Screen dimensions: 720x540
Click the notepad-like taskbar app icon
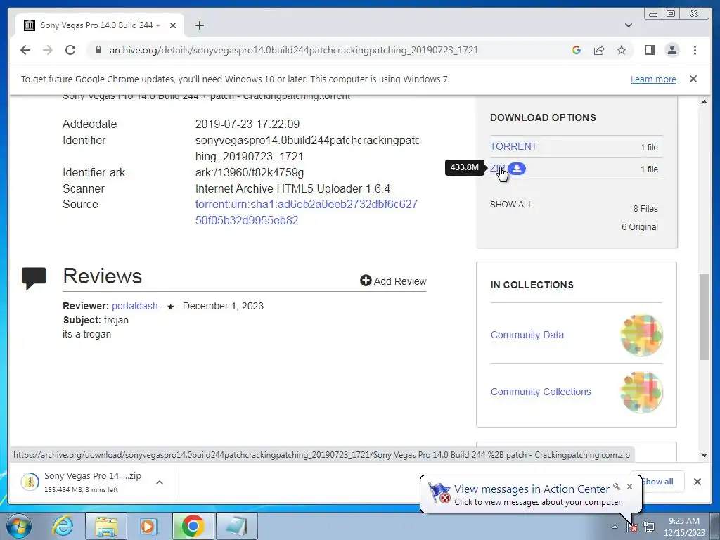237,526
